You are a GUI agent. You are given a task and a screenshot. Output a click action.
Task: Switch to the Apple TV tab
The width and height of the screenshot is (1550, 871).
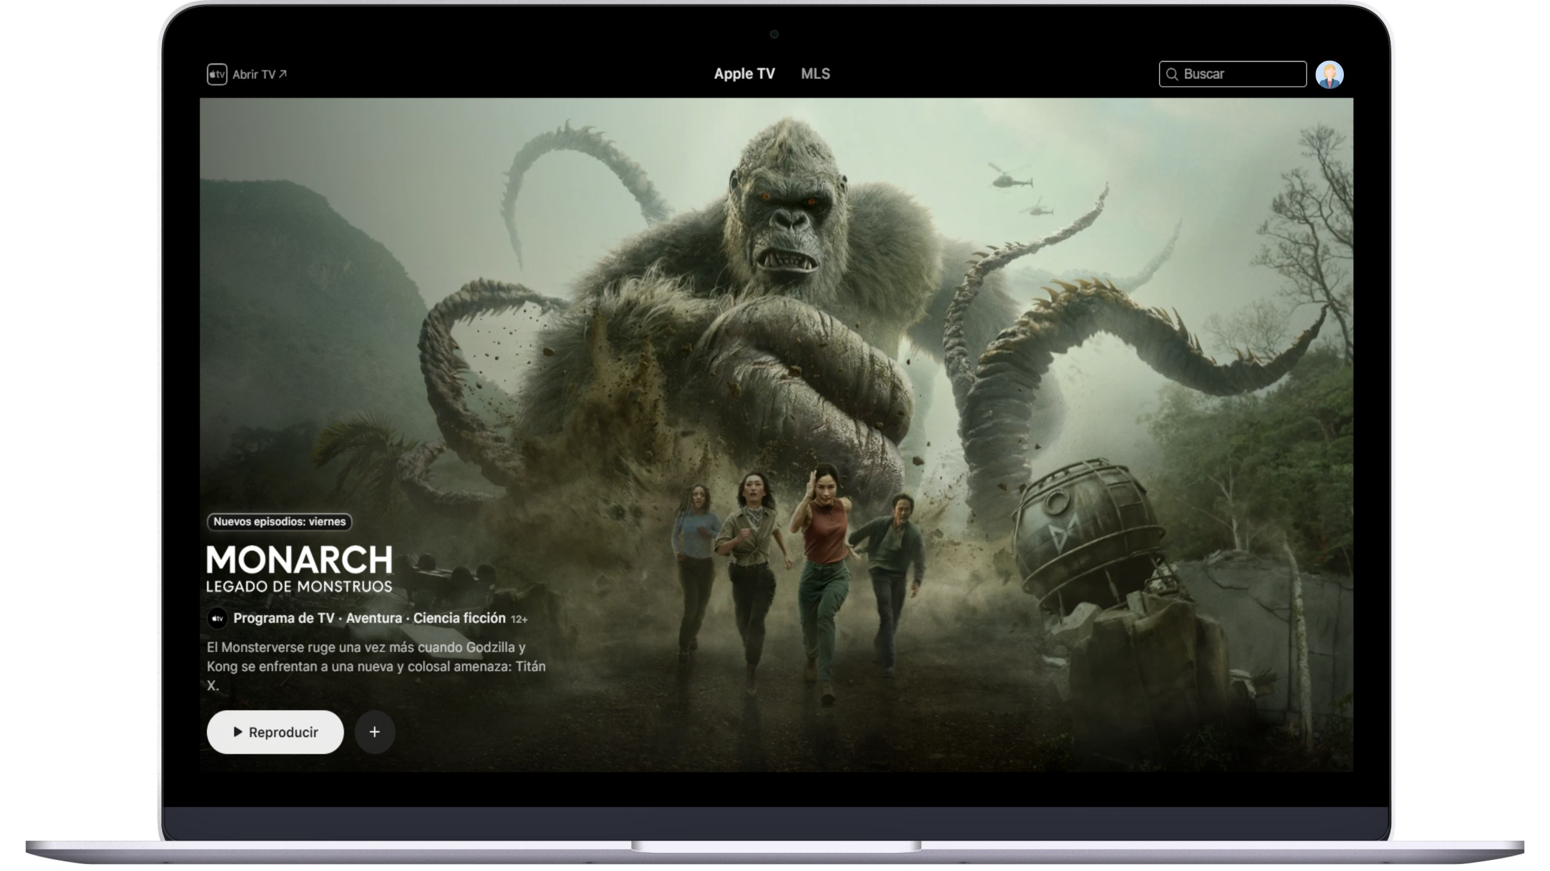744,74
